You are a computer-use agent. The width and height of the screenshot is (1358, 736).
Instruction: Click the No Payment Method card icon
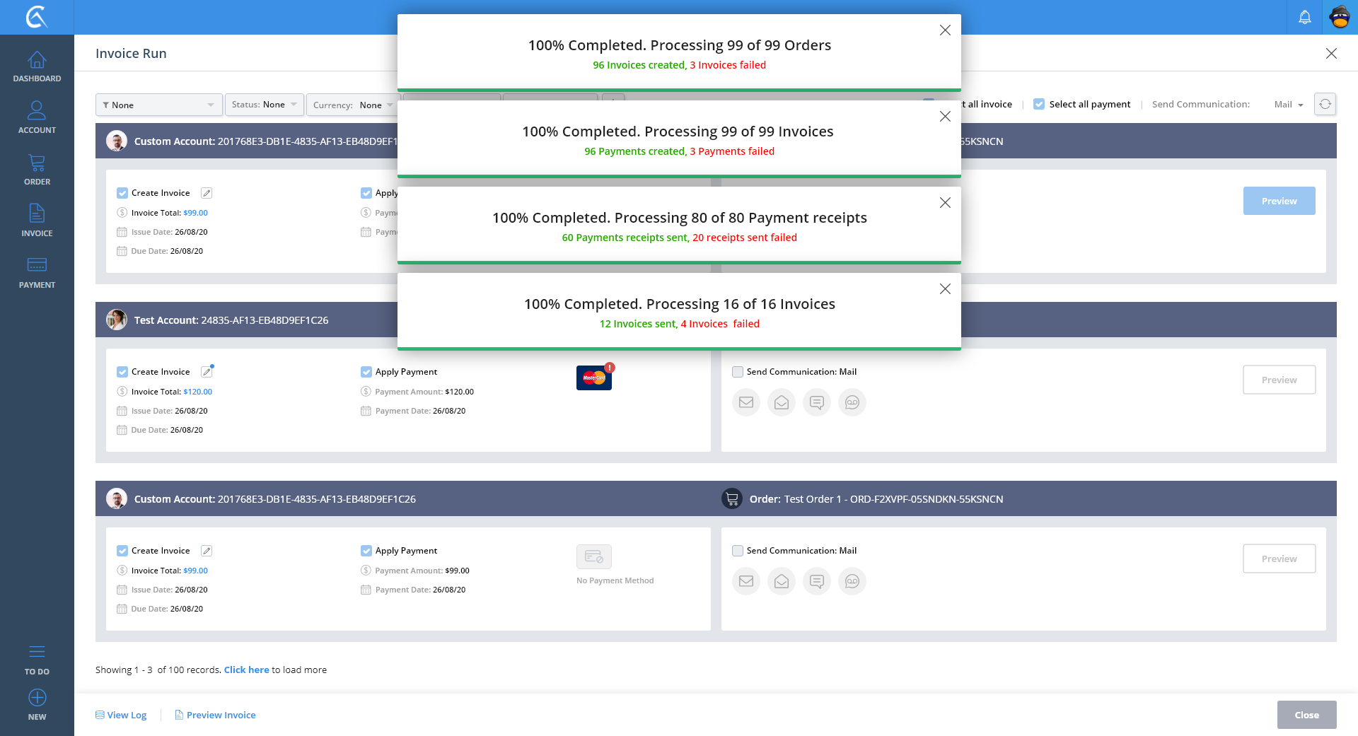[593, 557]
